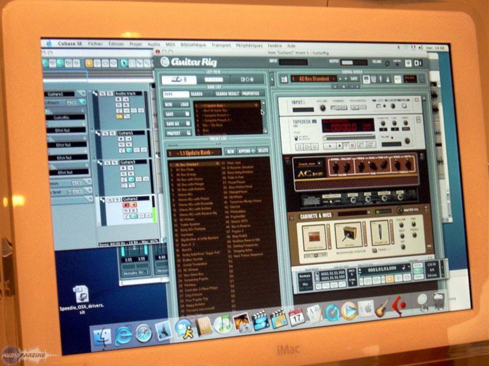The image size is (489, 366).
Task: Click the Guitar Rig logo
Action: 189,62
